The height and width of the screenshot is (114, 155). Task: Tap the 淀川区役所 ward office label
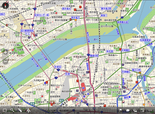click(x=42, y=31)
